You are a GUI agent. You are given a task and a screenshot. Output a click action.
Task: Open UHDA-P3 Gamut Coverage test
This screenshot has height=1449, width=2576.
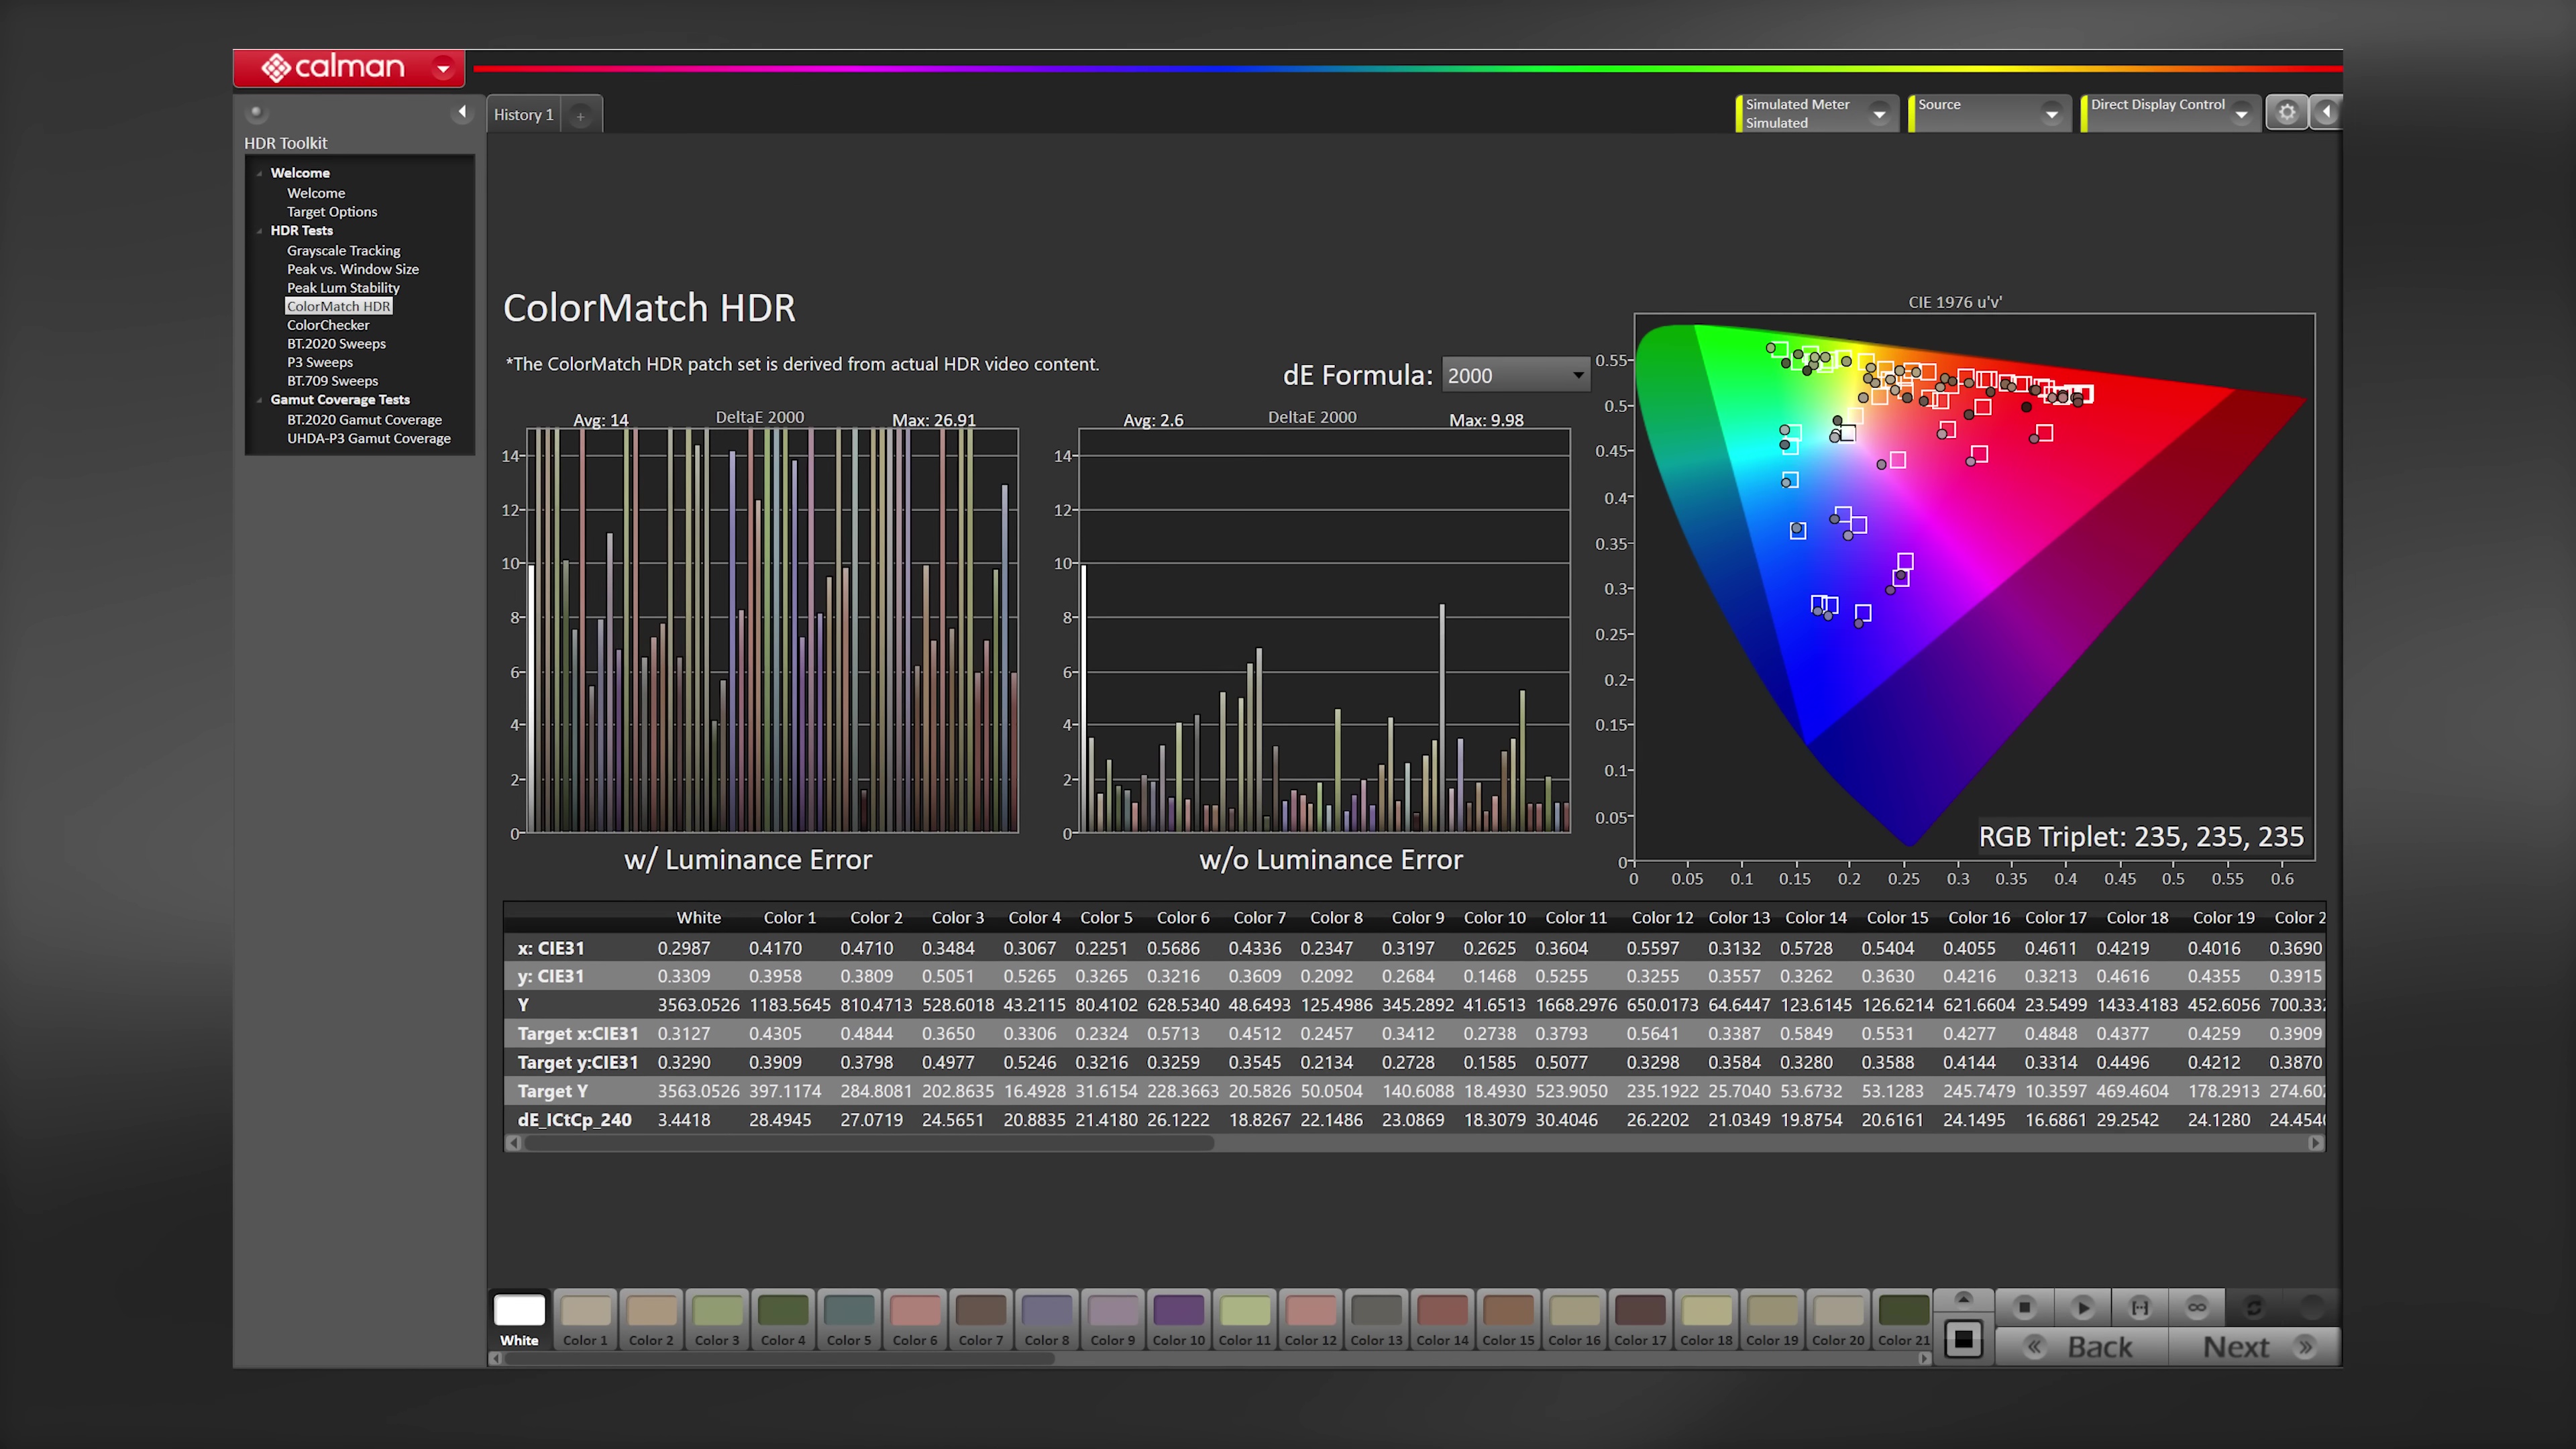pyautogui.click(x=368, y=438)
